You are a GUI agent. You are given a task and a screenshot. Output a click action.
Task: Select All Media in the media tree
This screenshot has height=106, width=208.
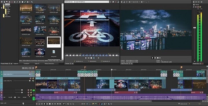pyautogui.click(x=7, y=4)
